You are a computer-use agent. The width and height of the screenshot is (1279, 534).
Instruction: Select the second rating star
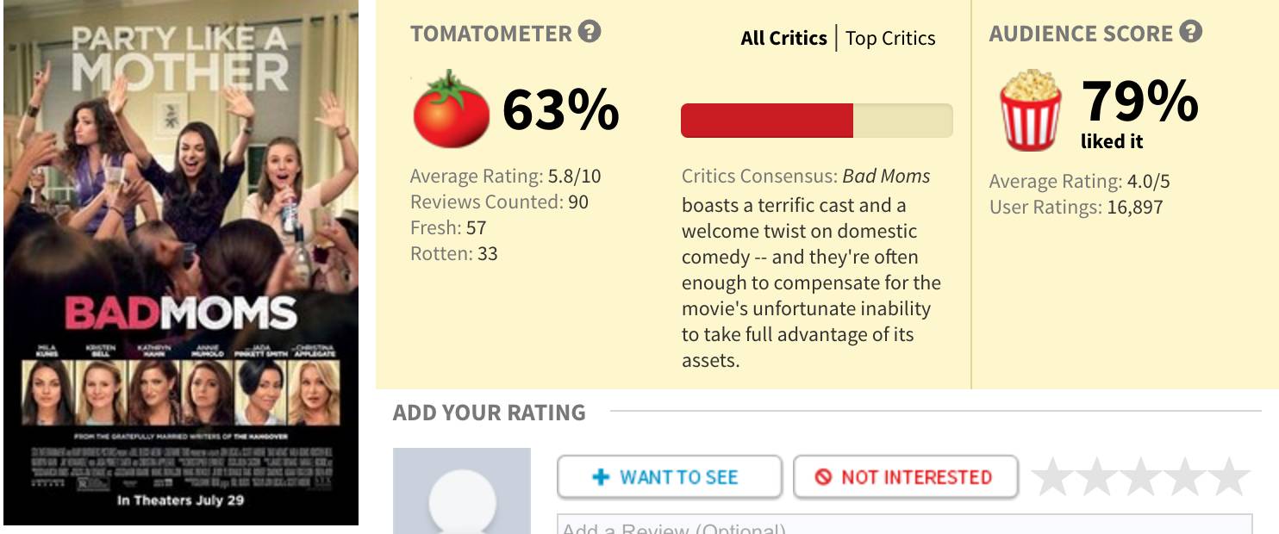(1097, 477)
